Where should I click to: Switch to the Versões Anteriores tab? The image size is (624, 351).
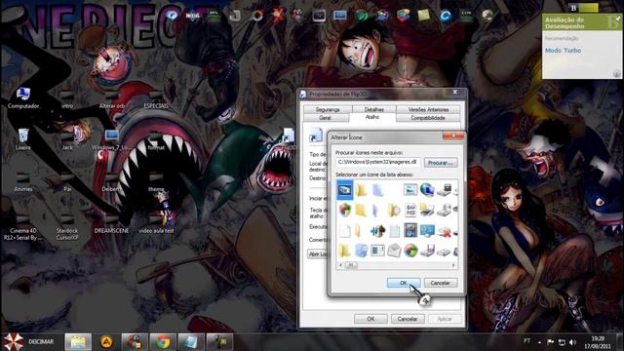(428, 109)
